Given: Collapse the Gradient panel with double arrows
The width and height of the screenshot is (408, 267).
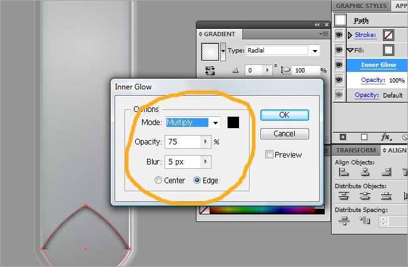Looking at the screenshot, I should coord(317,24).
